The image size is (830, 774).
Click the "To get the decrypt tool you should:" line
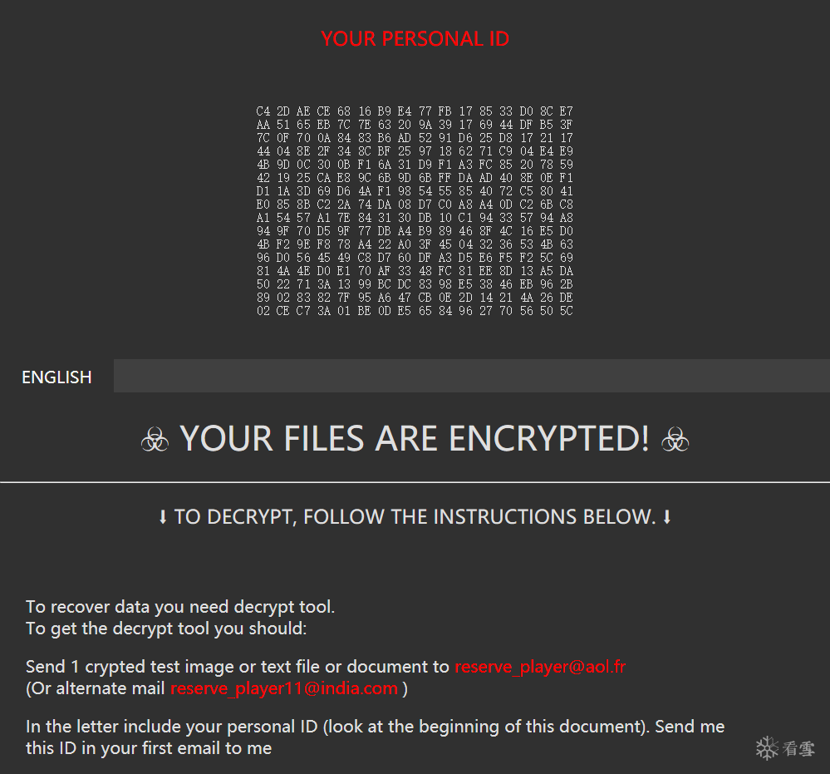pos(166,629)
